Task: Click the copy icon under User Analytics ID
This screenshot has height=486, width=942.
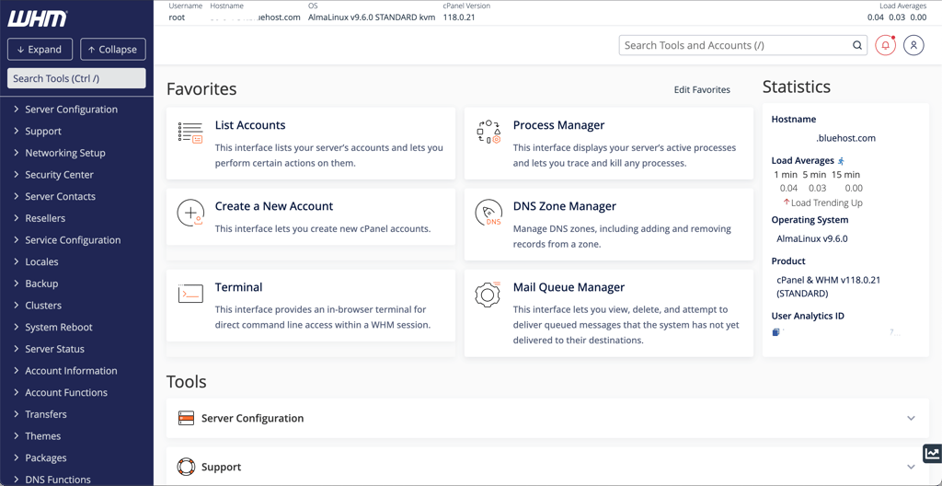Action: (x=775, y=332)
